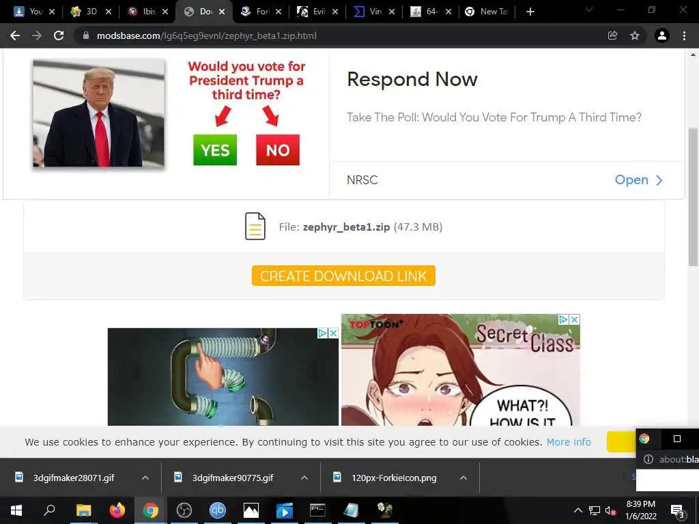Expand options for 3dgifmaker90775.gif
Viewport: 699px width, 524px height.
[x=304, y=478]
